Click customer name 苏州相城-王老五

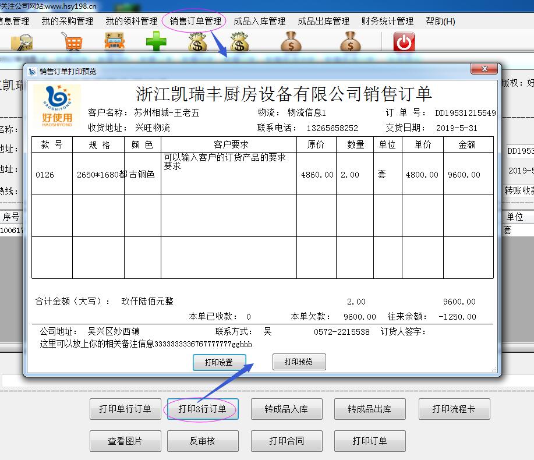coord(167,113)
